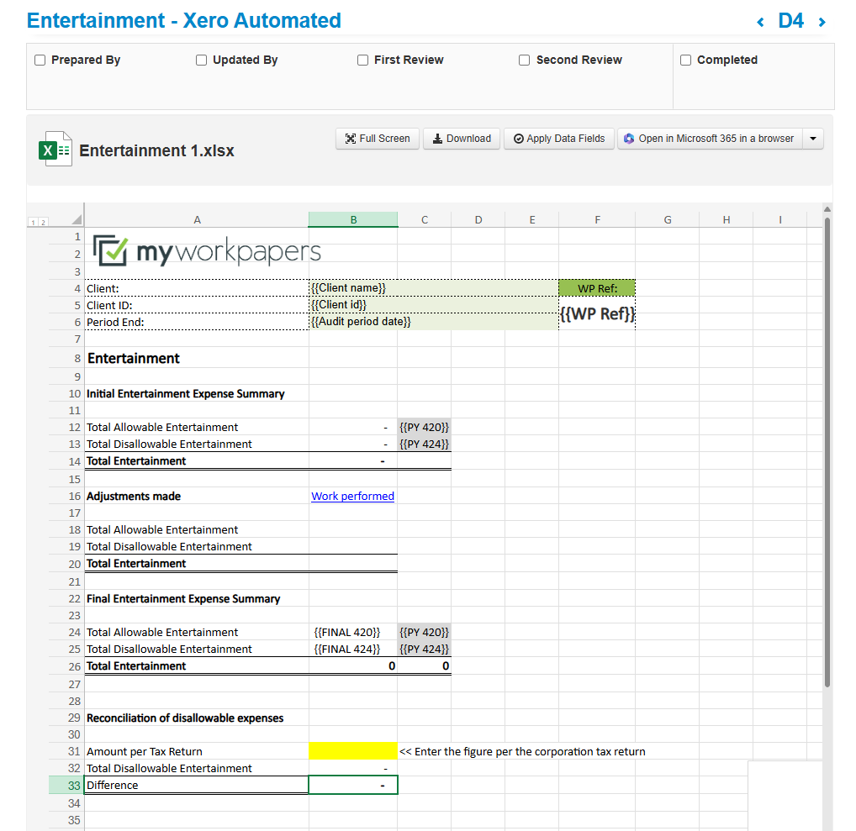Select the yellow Amount per Tax Return cell
856x831 pixels.
click(352, 751)
